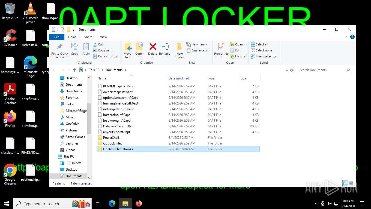Click Pin to Quick access icon
371x209 pixels.
click(x=59, y=47)
